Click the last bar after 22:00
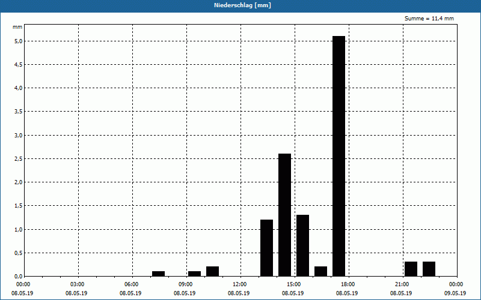Viewport: 481px width, 300px height. tap(429, 269)
